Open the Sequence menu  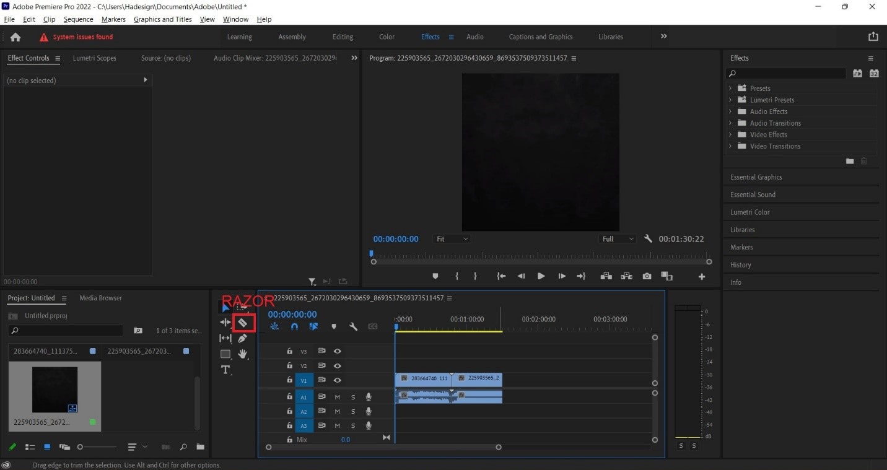(x=78, y=19)
